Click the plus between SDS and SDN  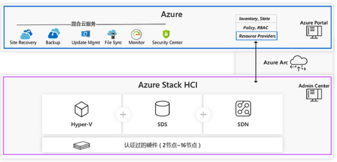tap(203, 115)
